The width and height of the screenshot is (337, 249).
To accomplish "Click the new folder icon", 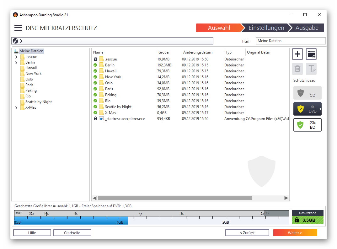I will 311,54.
